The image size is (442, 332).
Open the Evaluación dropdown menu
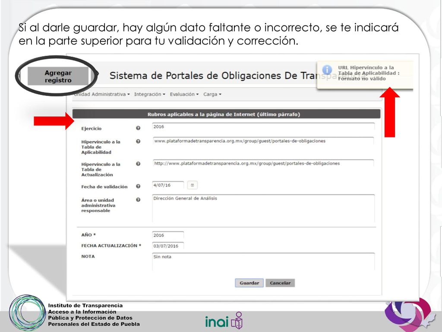point(184,94)
